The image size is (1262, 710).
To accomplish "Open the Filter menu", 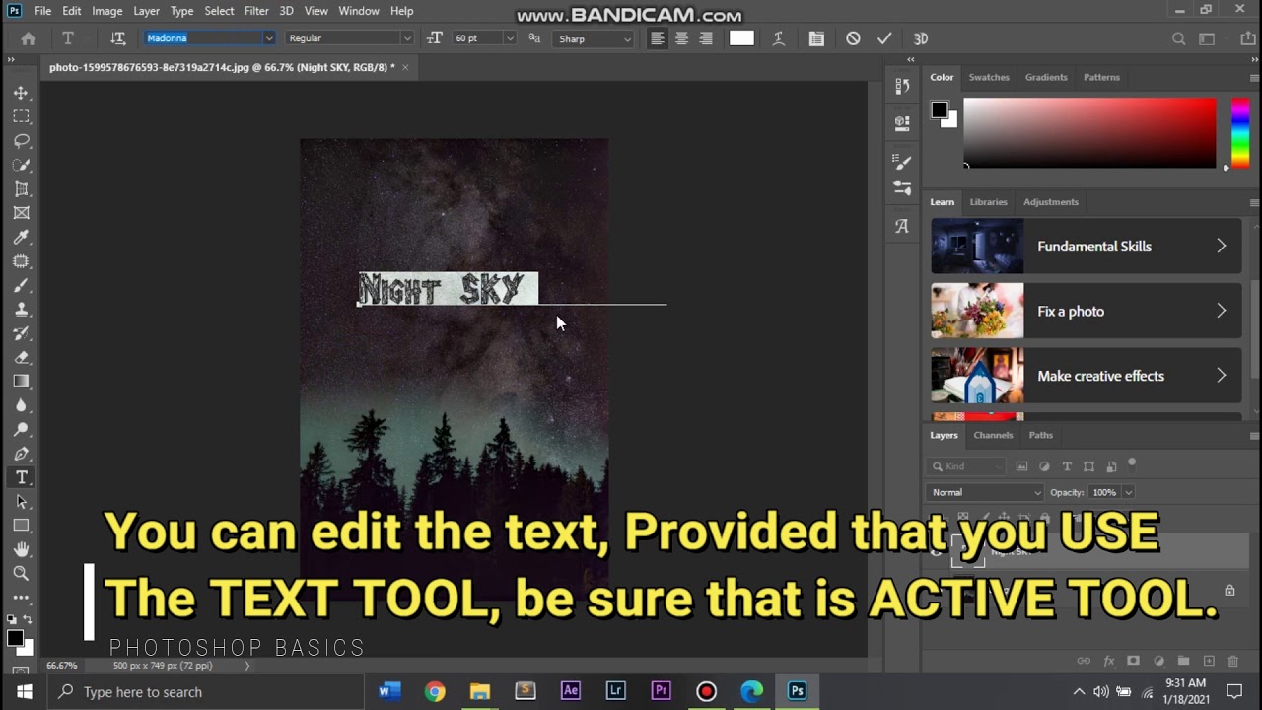I will point(256,11).
